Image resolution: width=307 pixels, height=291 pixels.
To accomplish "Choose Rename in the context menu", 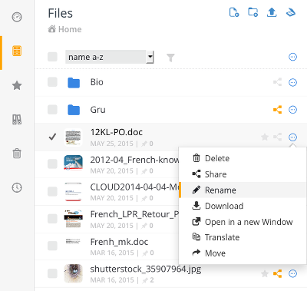I will 243,190.
